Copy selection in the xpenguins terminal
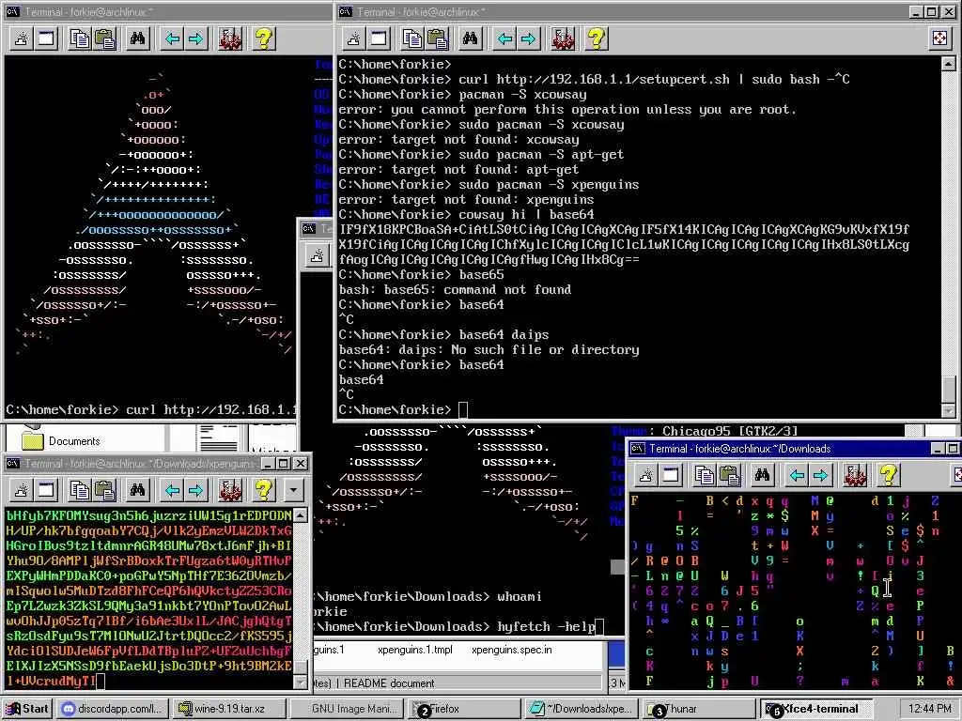 [79, 490]
